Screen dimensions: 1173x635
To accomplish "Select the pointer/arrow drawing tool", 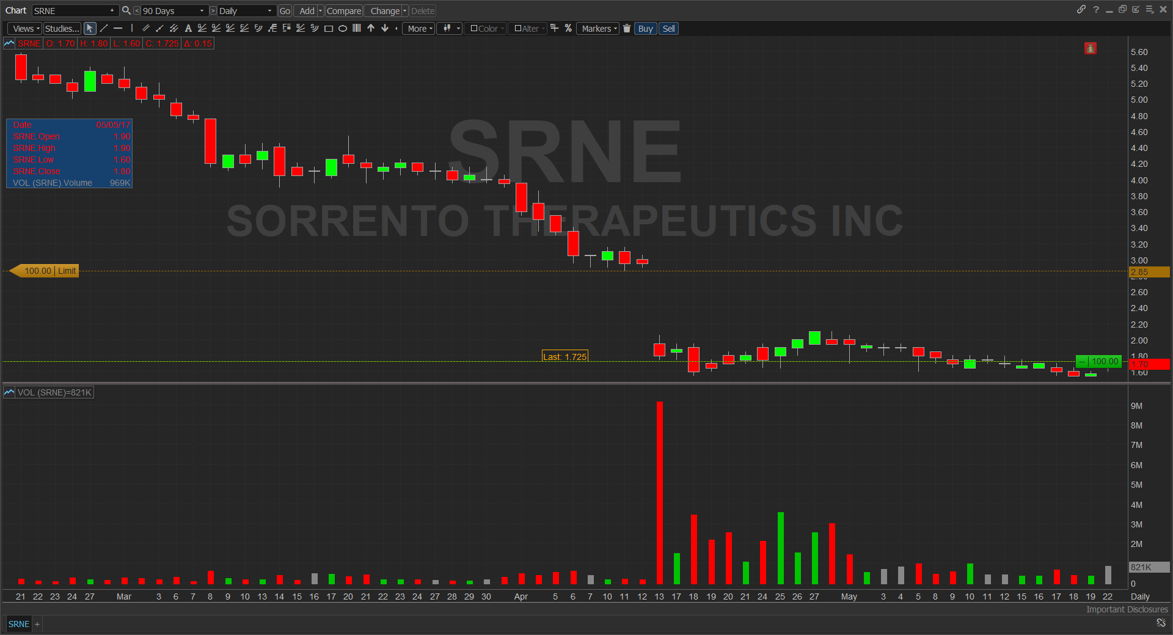I will pos(90,28).
